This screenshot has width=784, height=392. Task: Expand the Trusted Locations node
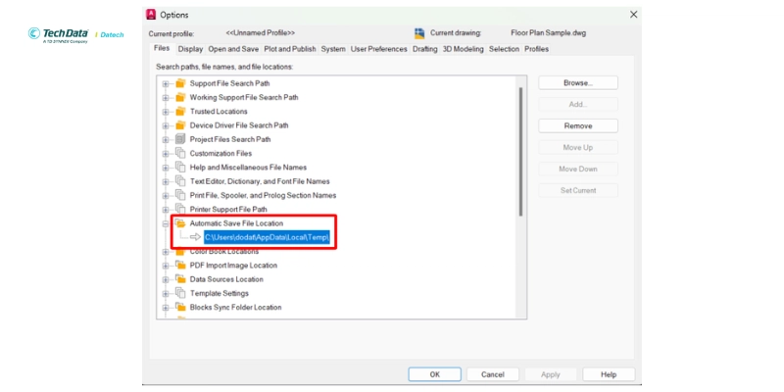pyautogui.click(x=166, y=112)
